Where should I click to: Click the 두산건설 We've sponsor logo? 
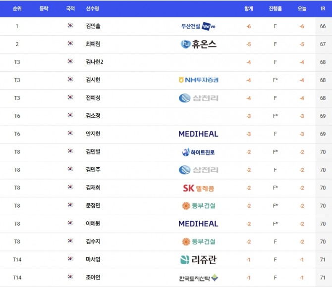(198, 26)
